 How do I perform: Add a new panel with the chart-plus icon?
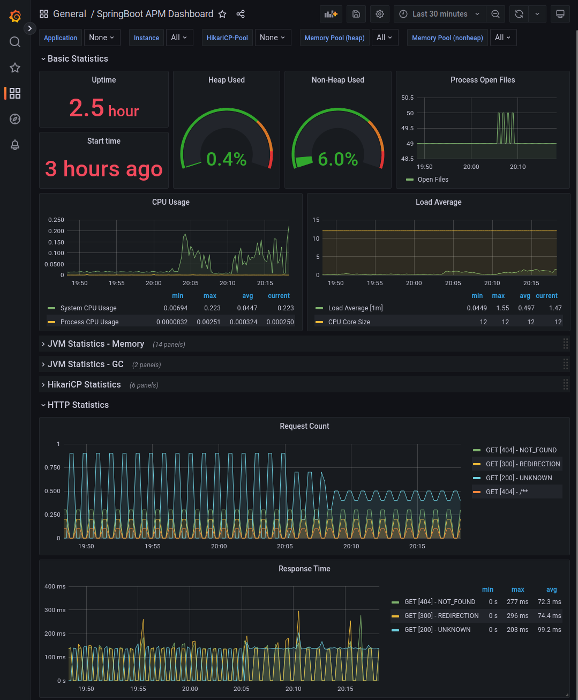coord(331,14)
